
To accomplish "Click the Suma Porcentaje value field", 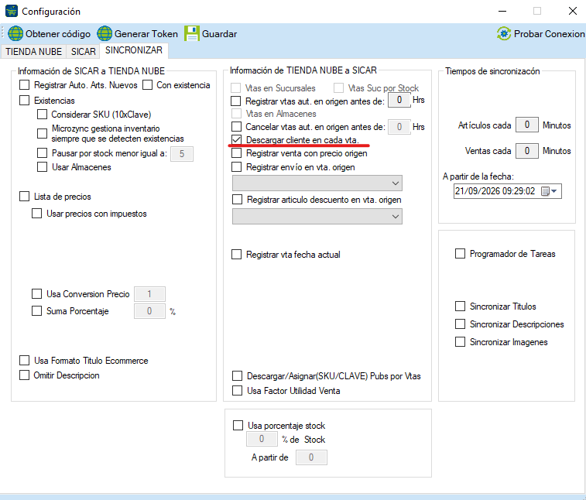I will tap(149, 311).
